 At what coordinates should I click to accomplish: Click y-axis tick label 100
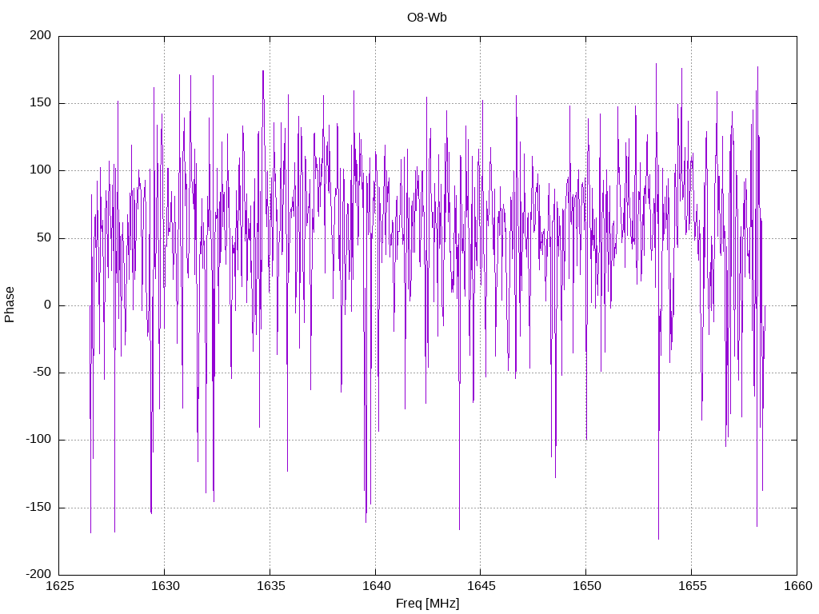[41, 170]
